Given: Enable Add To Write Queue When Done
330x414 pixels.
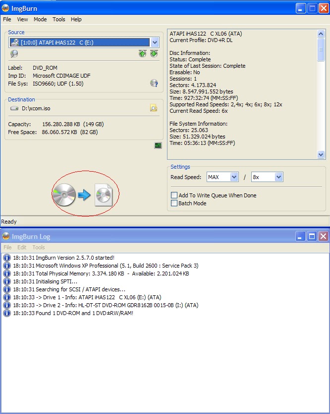Looking at the screenshot, I should pos(174,195).
